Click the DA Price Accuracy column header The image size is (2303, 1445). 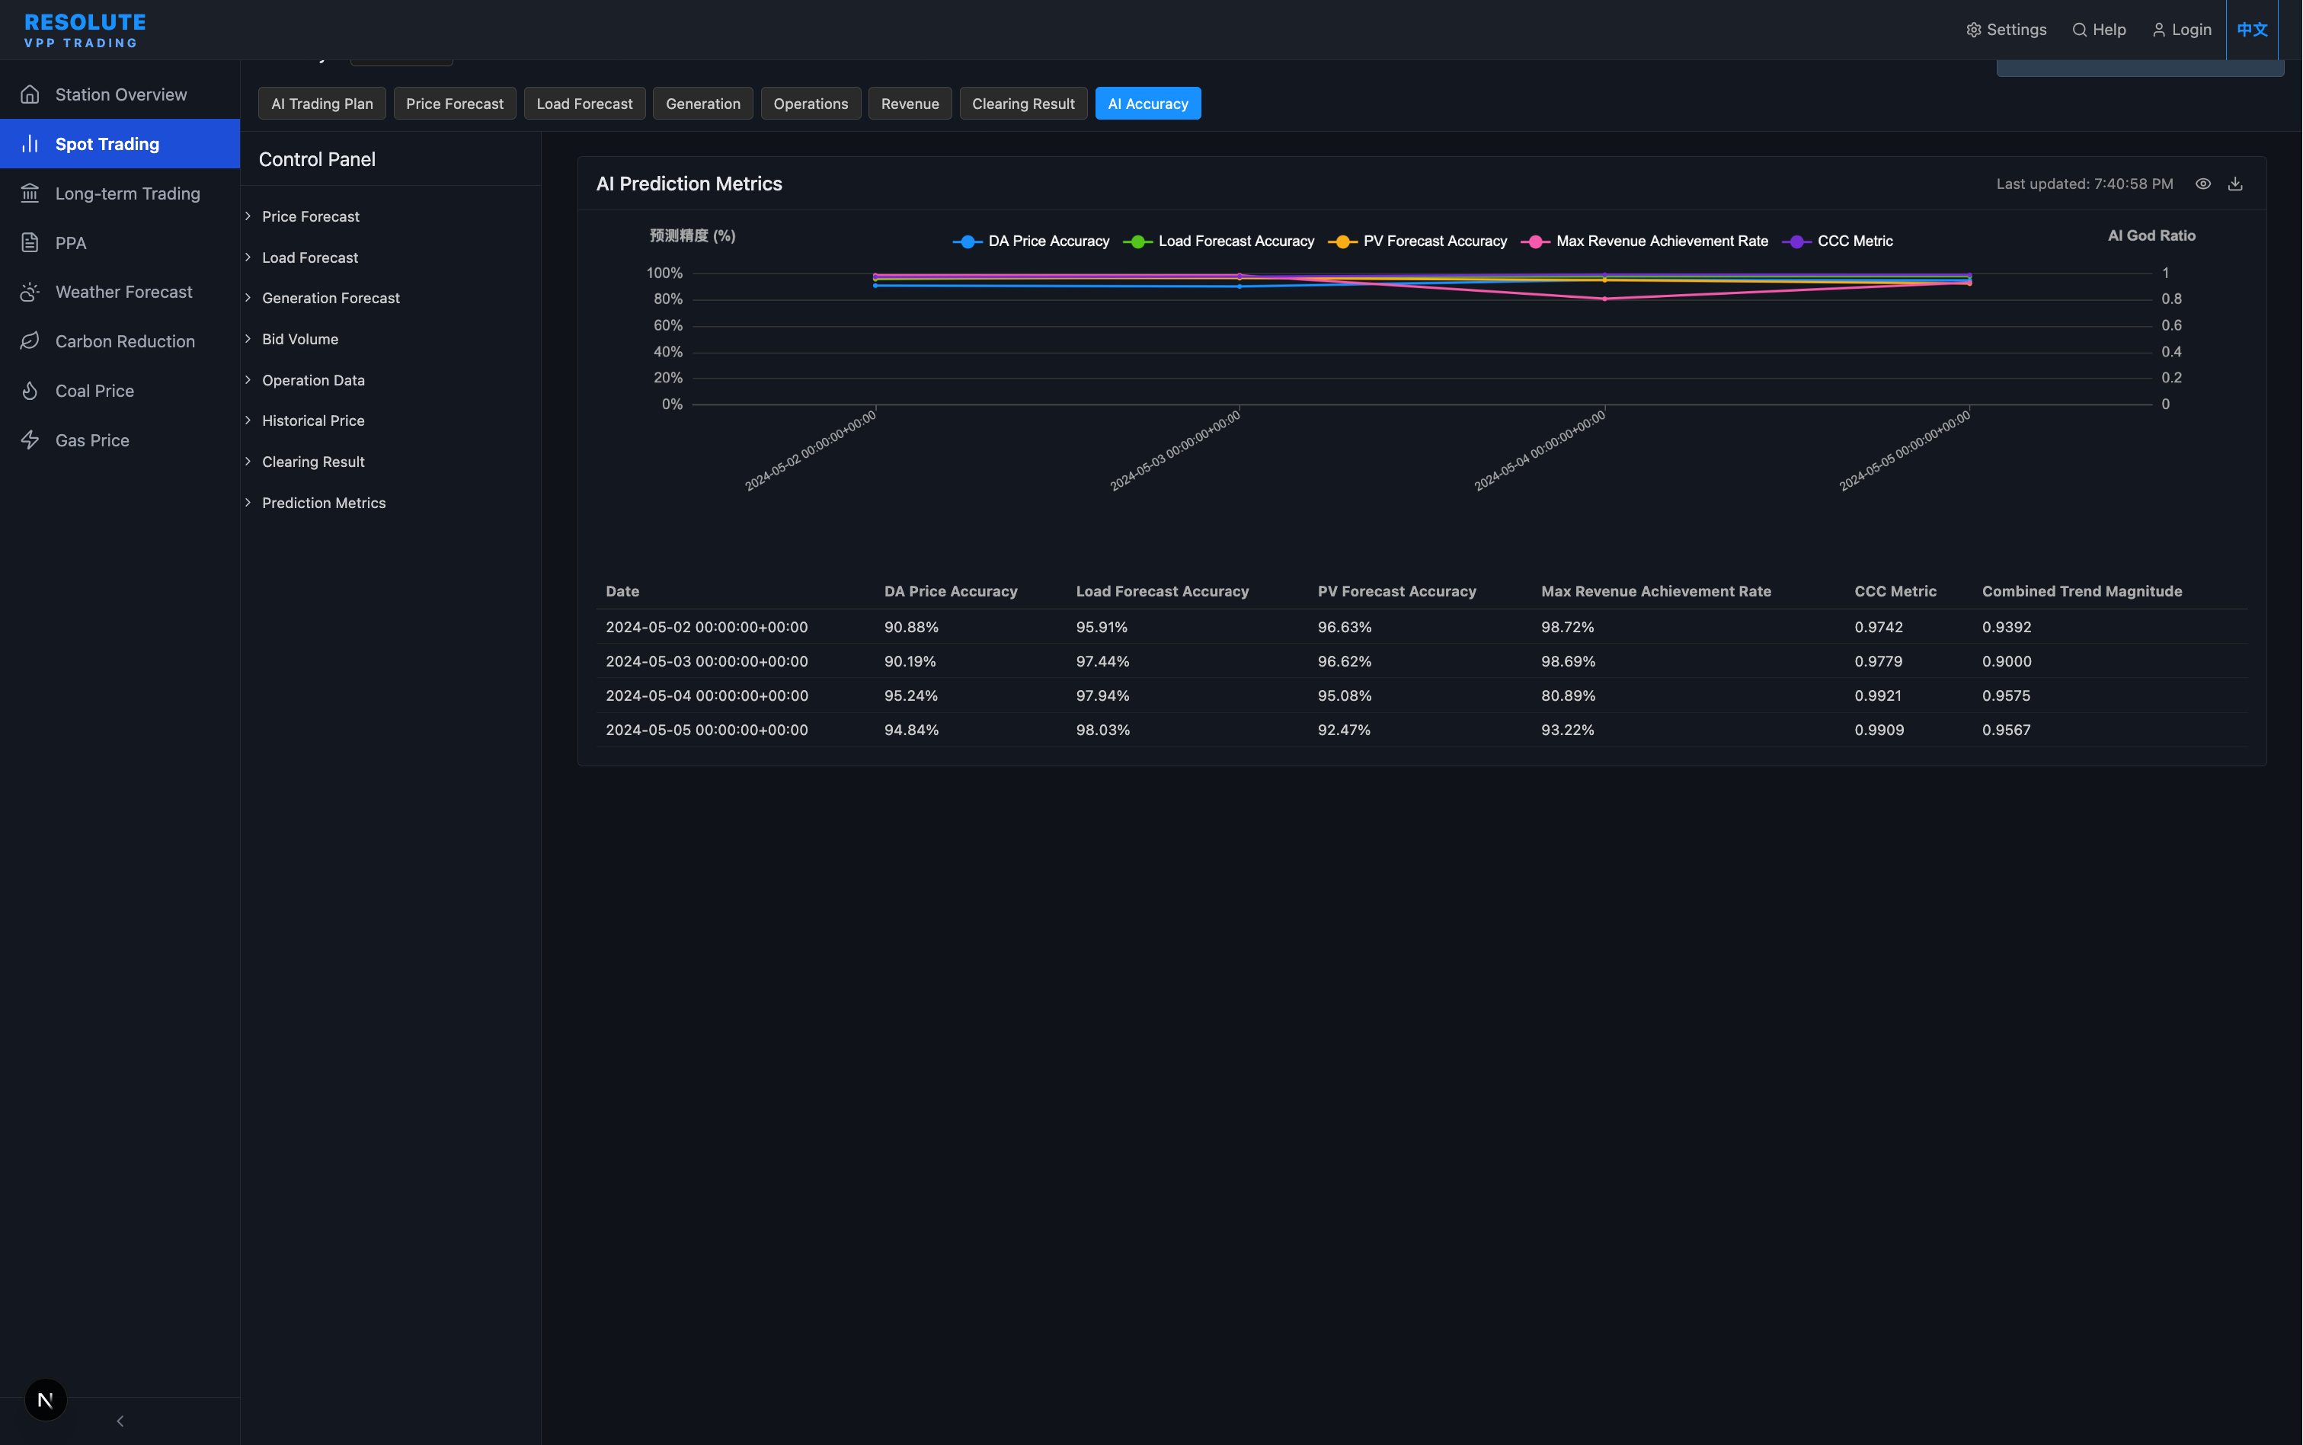coord(951,592)
